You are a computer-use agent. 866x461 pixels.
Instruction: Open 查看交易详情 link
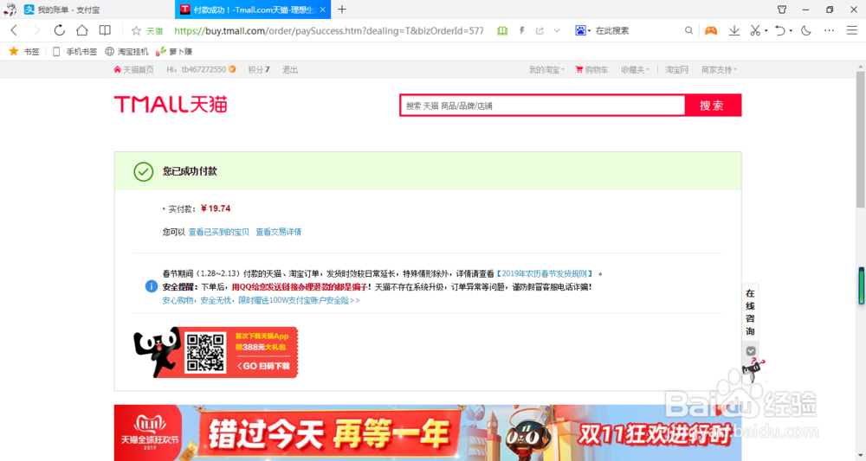tap(278, 232)
